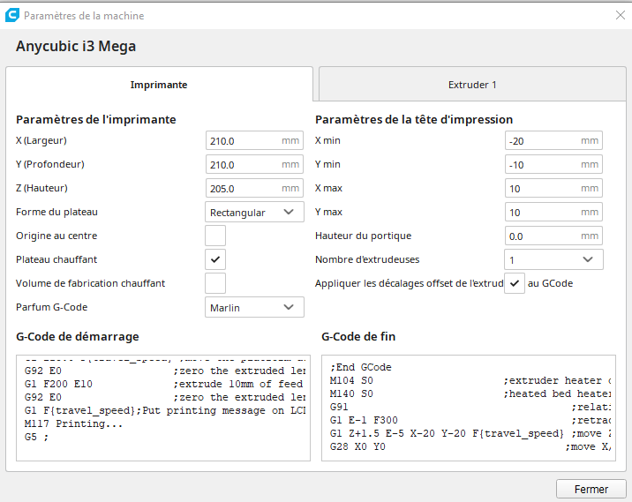Click the 'M117 Printing...' line in start G-Code
This screenshot has width=632, height=502.
73,423
